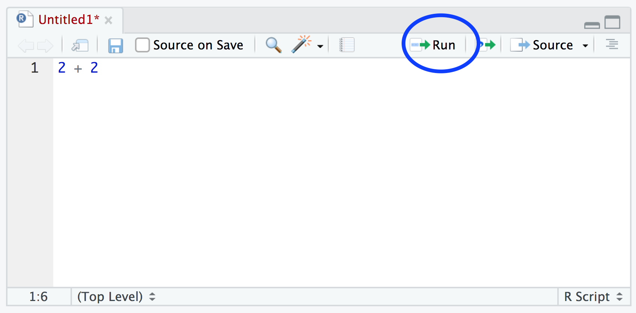The image size is (636, 313).
Task: Open find and replace magnifying glass
Action: [x=273, y=45]
